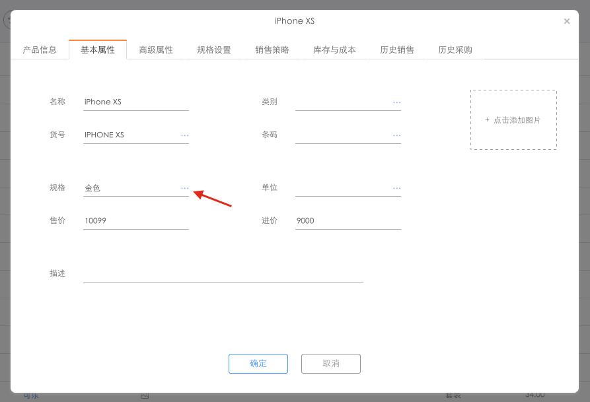590x402 pixels.
Task: Open the 规格 specification picker ellipsis
Action: click(x=184, y=187)
